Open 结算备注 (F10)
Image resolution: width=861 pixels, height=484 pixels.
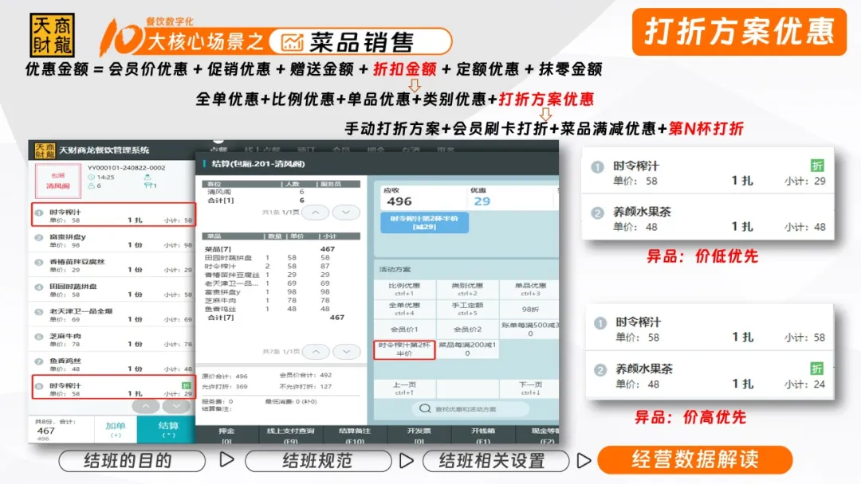[355, 435]
